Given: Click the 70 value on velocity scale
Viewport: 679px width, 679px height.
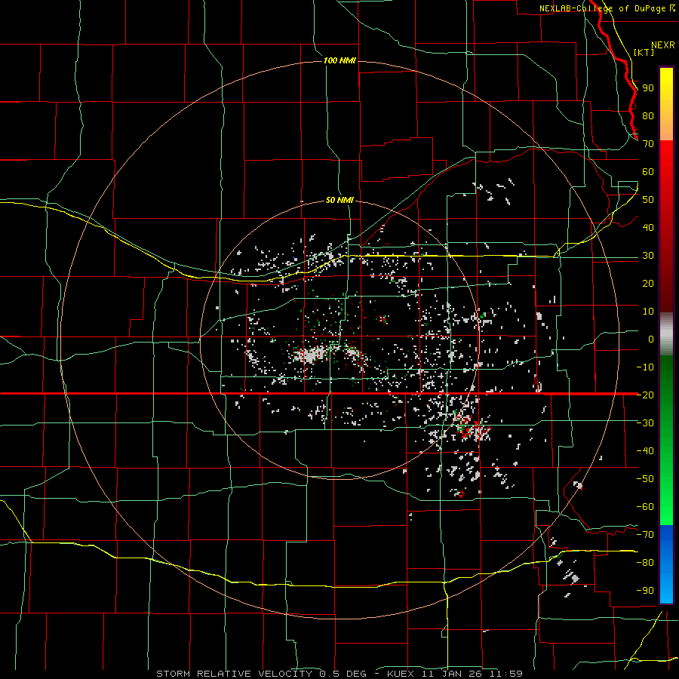Looking at the screenshot, I should tap(648, 144).
